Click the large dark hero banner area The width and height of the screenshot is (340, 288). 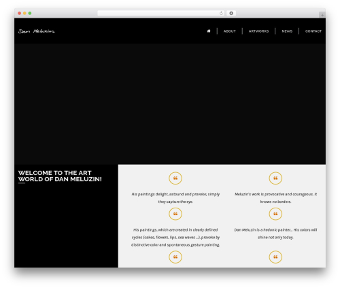tap(170, 104)
